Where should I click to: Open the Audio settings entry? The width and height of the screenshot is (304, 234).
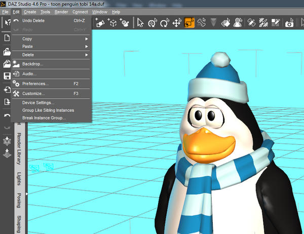(x=51, y=74)
